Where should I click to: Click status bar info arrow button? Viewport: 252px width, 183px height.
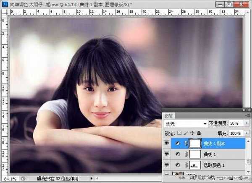(x=92, y=178)
